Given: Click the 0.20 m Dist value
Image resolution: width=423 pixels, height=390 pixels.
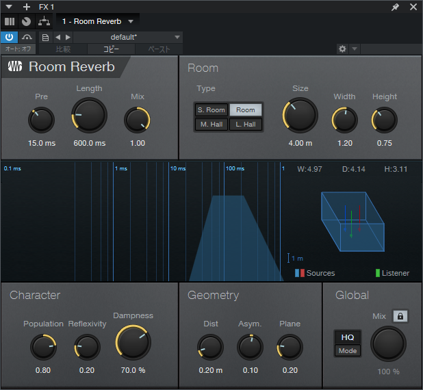Looking at the screenshot, I should point(211,370).
